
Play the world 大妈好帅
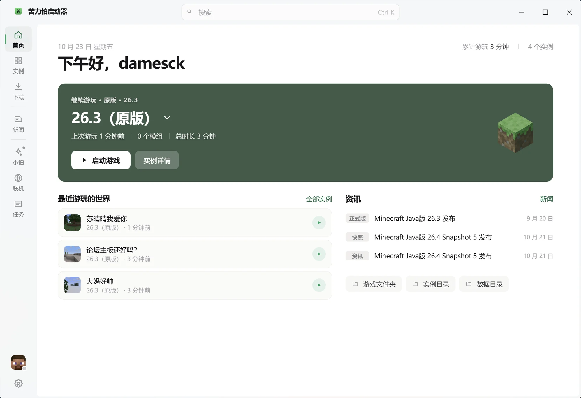click(319, 285)
